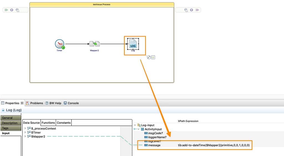Screen dimensions: 284x156
Task: Switch to the Functions tab
Action: click(x=48, y=123)
